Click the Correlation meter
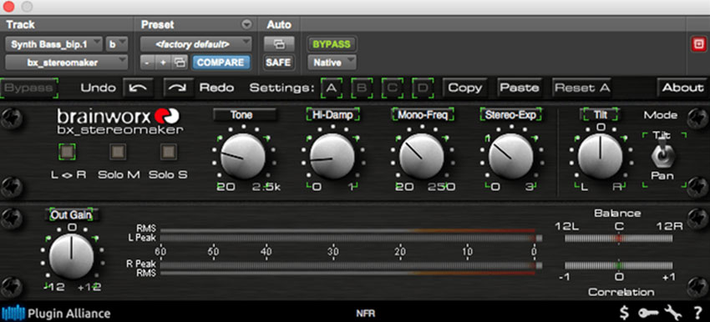 click(618, 265)
